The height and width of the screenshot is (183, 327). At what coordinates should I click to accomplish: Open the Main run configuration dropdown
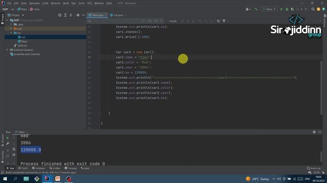coord(269,9)
